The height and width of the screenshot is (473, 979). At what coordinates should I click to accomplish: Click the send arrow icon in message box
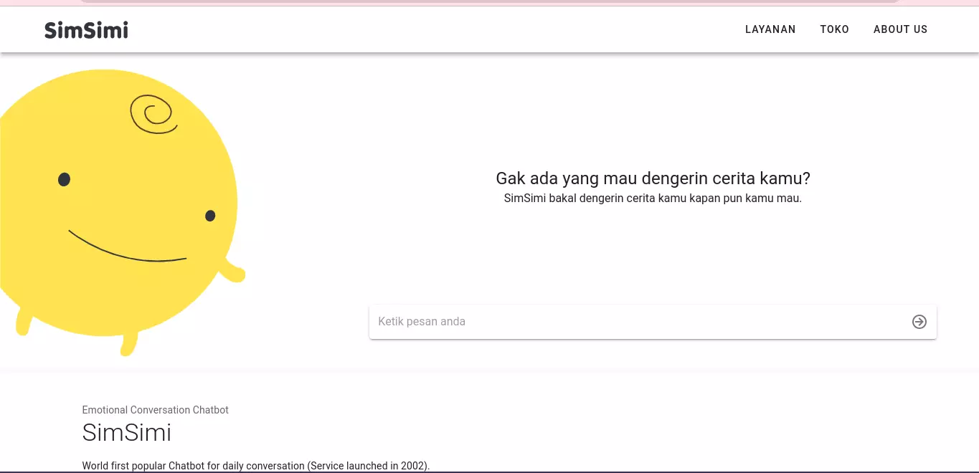(x=919, y=322)
